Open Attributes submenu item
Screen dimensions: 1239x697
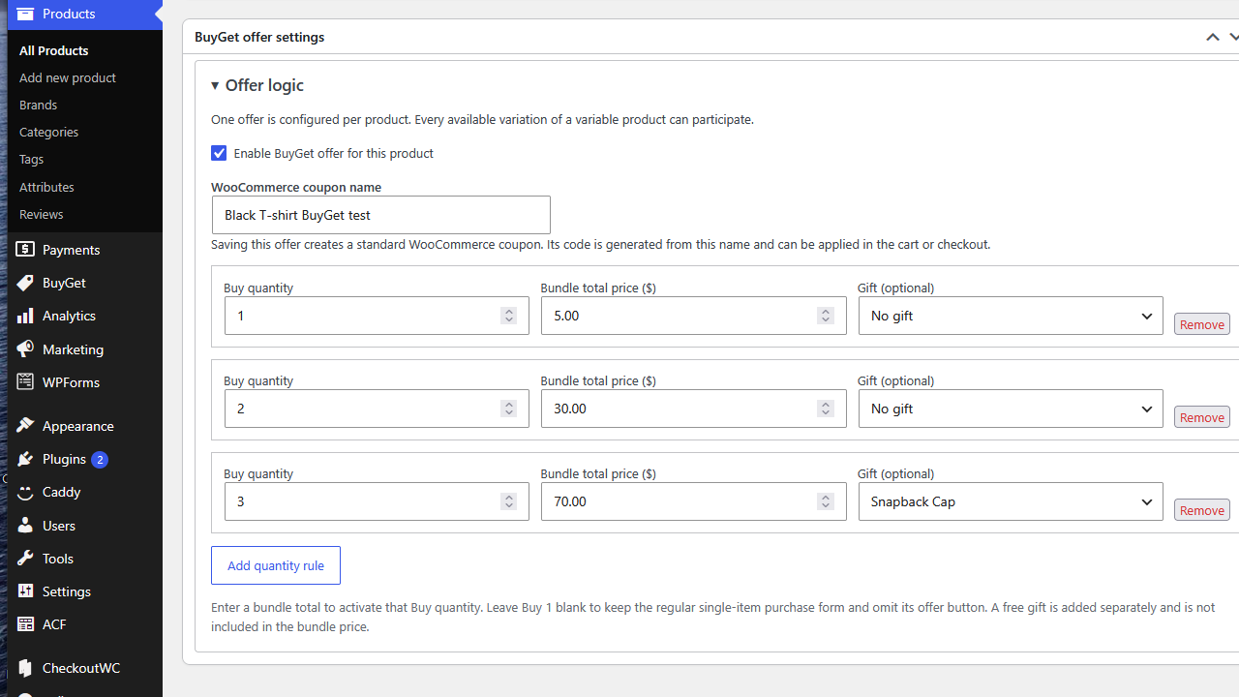(x=46, y=187)
